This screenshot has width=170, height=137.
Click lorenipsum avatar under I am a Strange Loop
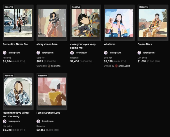click(38, 121)
